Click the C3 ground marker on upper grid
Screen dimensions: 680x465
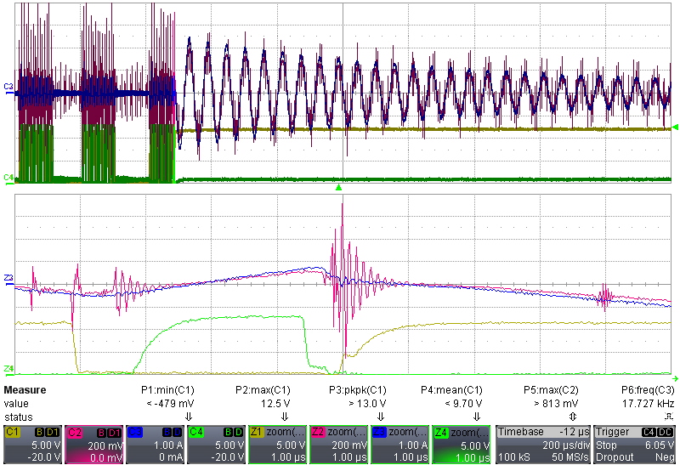coord(8,88)
